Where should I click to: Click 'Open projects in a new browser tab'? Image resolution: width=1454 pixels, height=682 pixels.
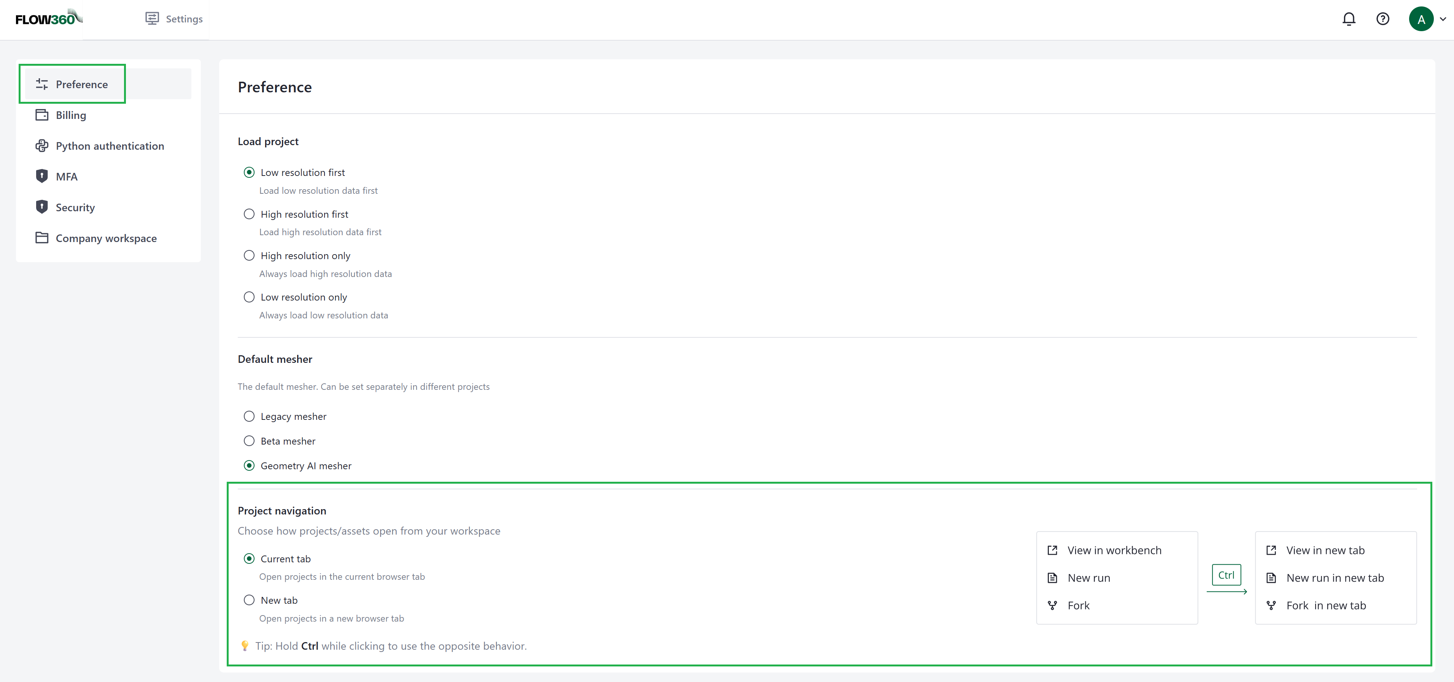(x=331, y=618)
